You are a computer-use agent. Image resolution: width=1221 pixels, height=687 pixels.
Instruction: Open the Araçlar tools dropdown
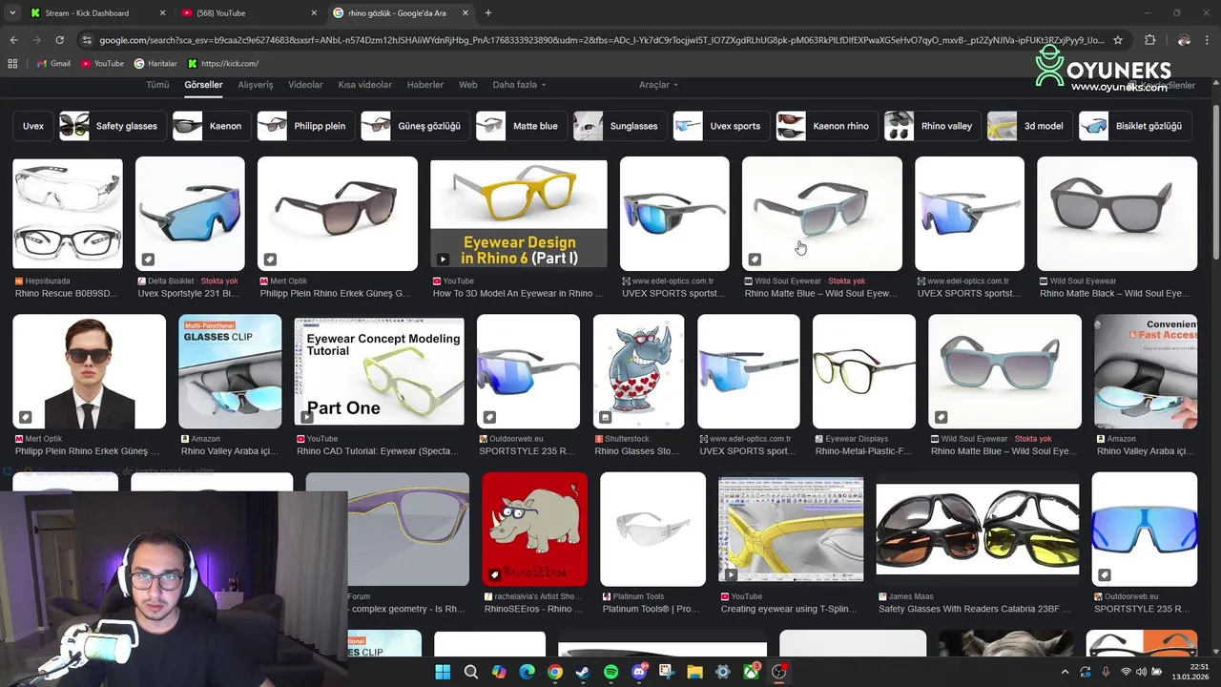(x=658, y=85)
